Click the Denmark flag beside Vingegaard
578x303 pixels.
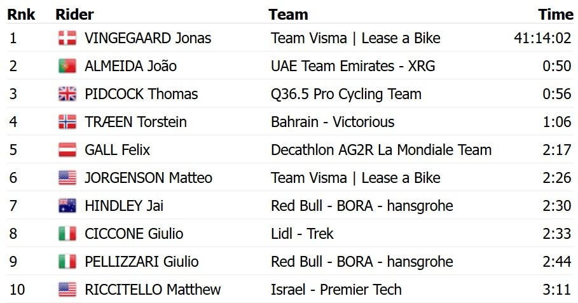click(67, 38)
